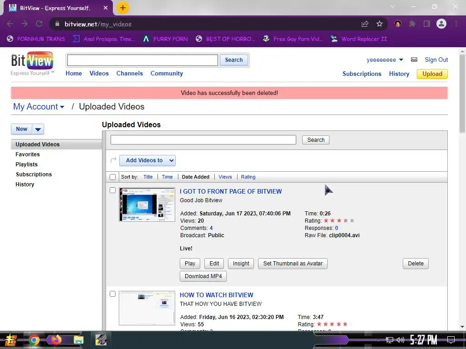Viewport: 466px width, 349px height.
Task: Reload the page with refresh icon
Action: [x=39, y=24]
